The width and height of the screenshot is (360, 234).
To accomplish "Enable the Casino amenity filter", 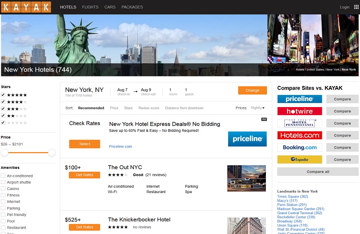I will (3, 189).
